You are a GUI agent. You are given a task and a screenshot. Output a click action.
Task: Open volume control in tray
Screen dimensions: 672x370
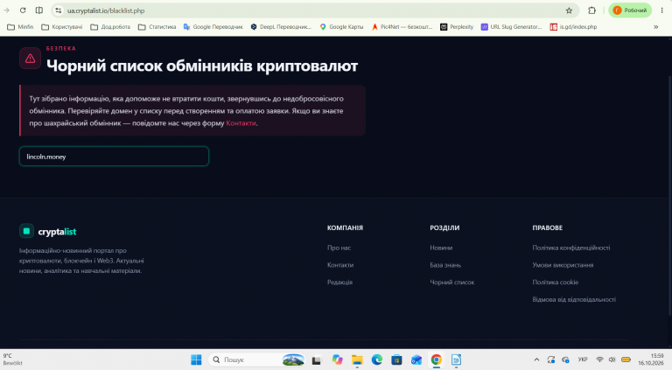612,360
